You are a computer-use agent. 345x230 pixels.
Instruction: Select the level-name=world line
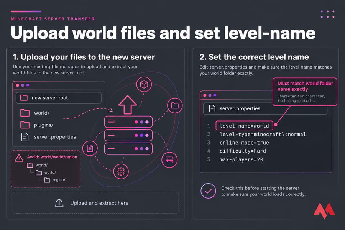click(x=244, y=126)
